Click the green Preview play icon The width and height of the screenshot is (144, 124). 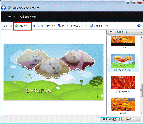coord(16,26)
